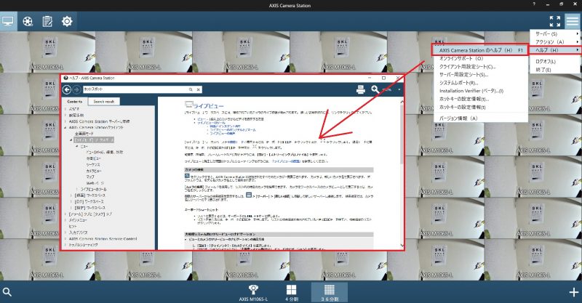Follow the ライブビューの音声 link

223,133
